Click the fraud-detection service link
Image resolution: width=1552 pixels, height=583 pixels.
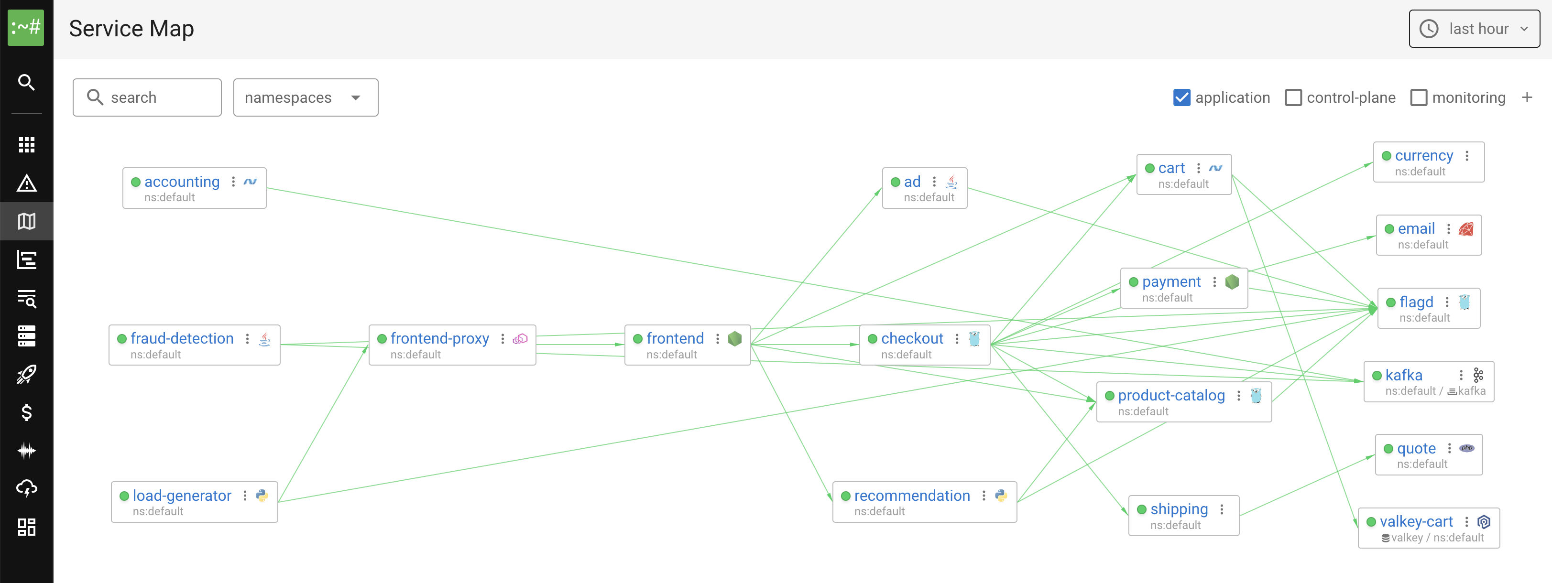(x=182, y=338)
